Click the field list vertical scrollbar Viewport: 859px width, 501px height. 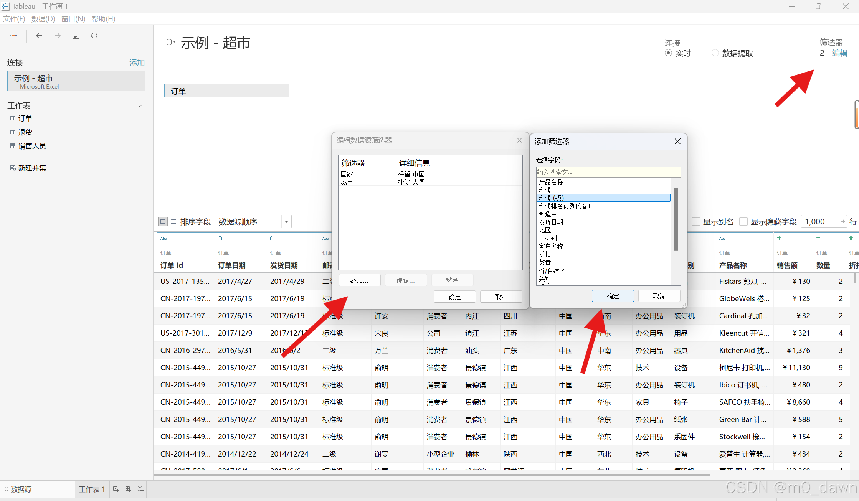(x=676, y=219)
